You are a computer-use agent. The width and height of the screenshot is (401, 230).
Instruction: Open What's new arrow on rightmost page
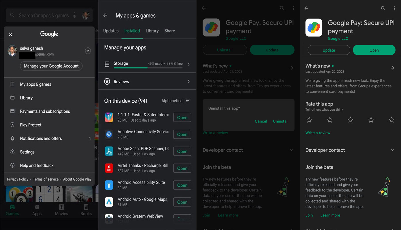click(x=392, y=68)
